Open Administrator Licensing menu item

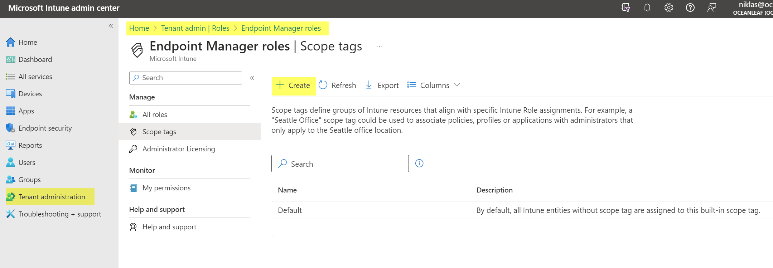pyautogui.click(x=178, y=149)
